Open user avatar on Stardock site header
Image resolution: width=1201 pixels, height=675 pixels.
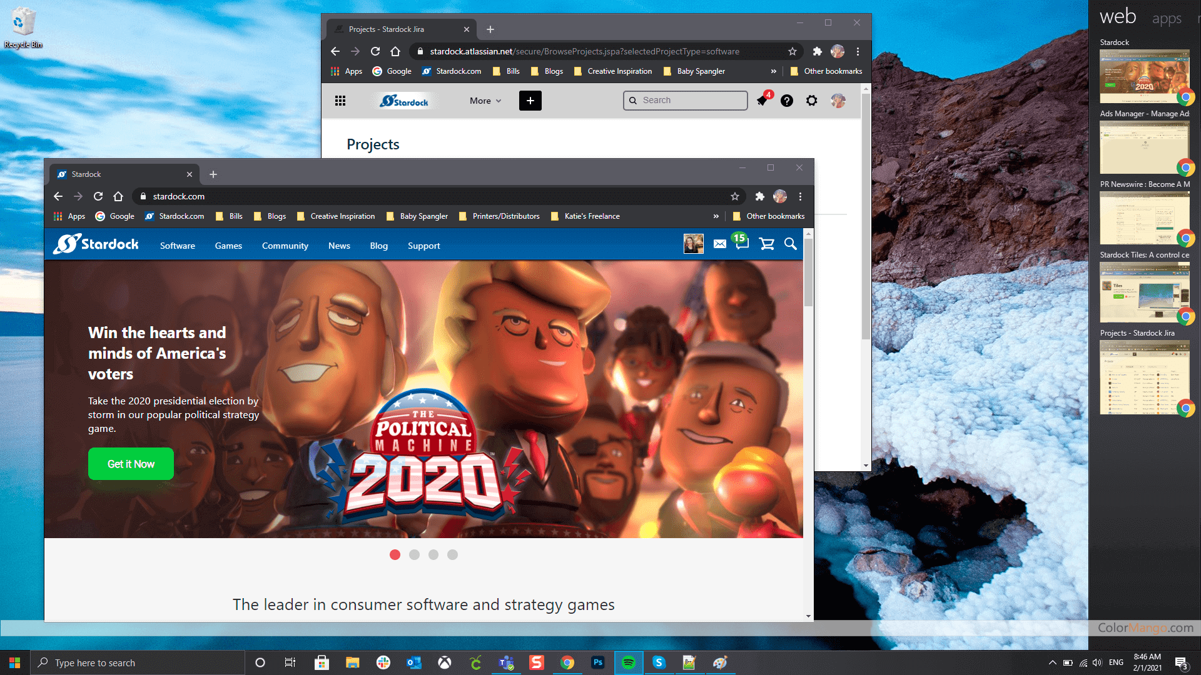(x=694, y=244)
